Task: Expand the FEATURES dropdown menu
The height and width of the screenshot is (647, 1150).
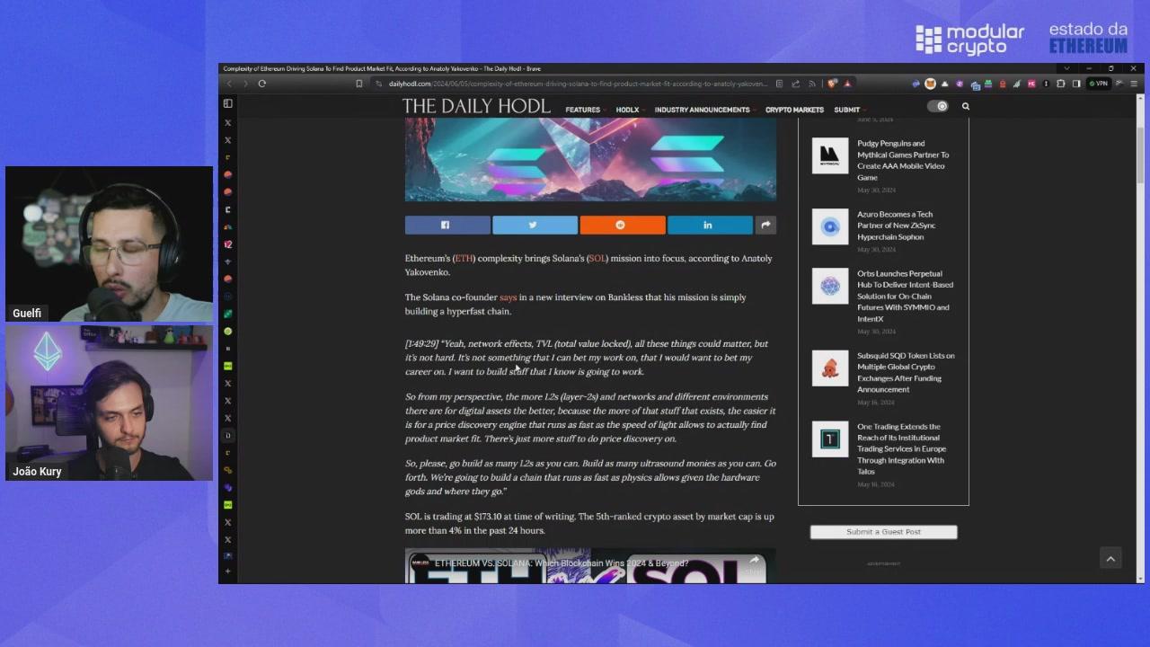Action: pyautogui.click(x=582, y=109)
